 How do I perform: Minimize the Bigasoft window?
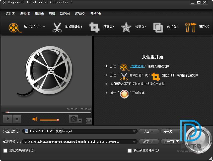[x=193, y=3]
